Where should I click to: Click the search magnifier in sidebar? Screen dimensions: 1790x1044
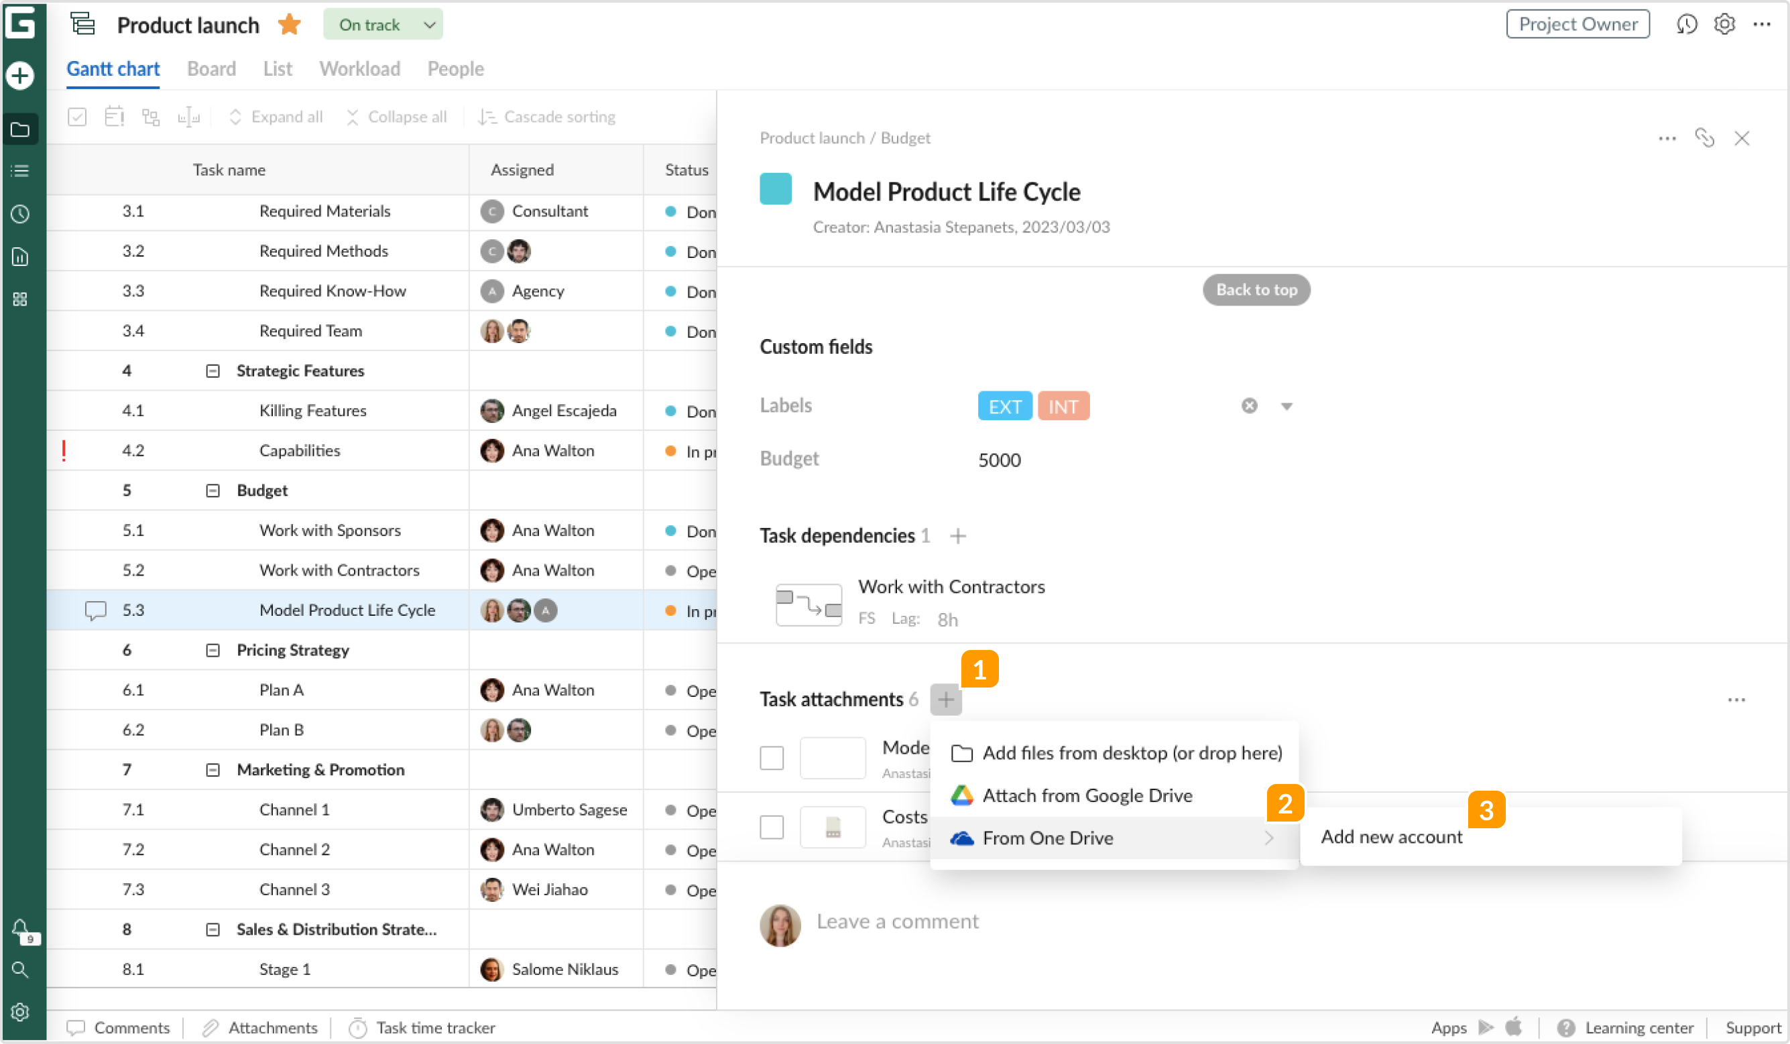[x=20, y=970]
